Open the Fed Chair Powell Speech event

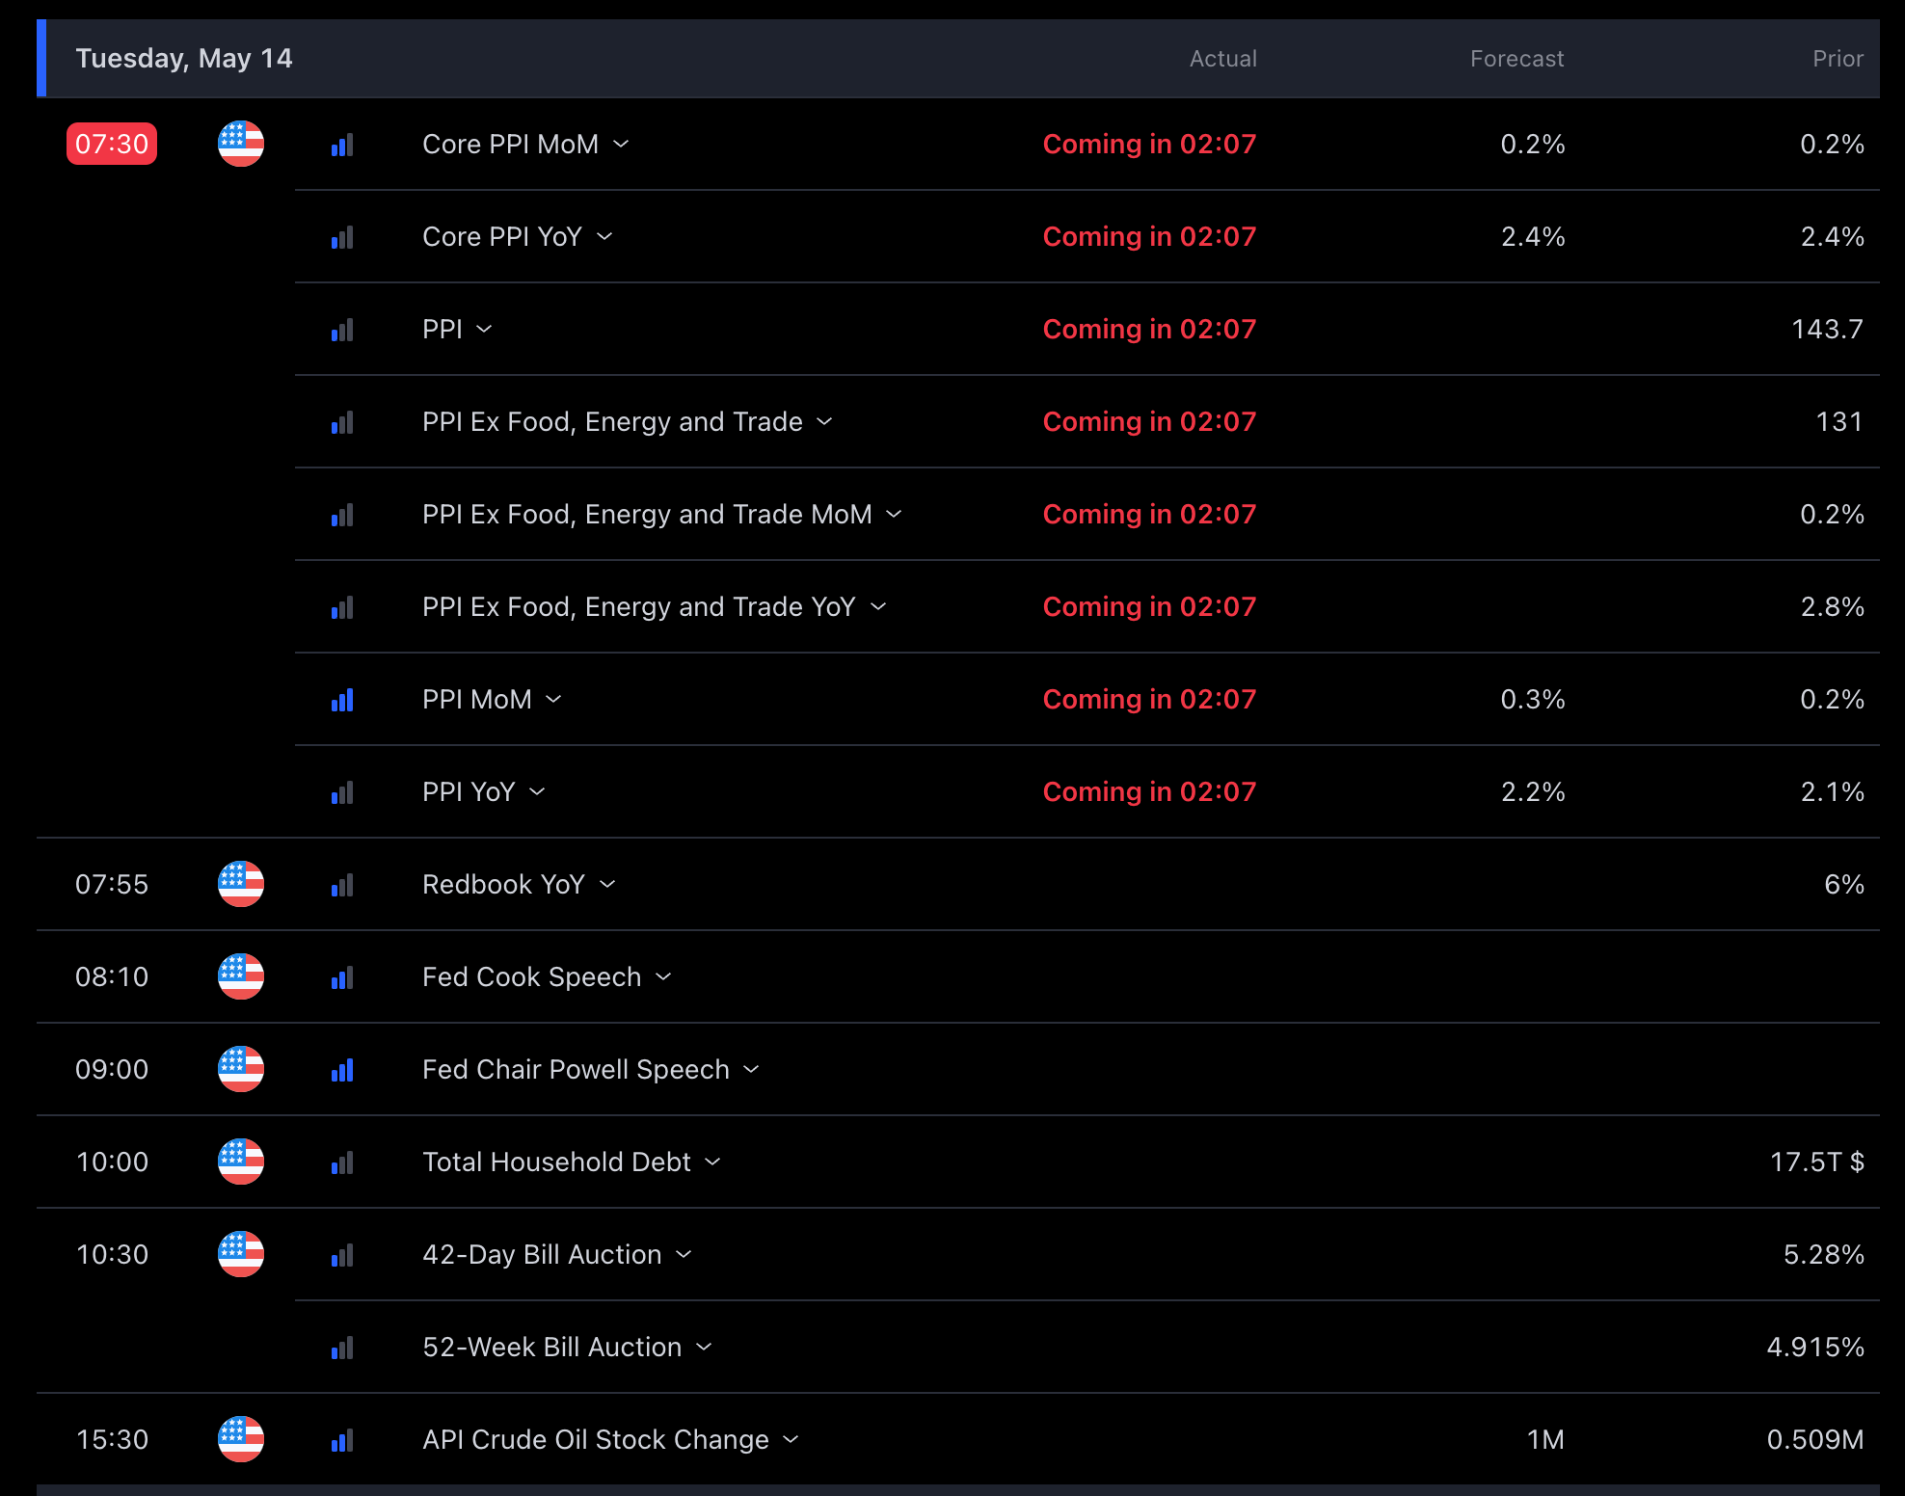point(576,1069)
